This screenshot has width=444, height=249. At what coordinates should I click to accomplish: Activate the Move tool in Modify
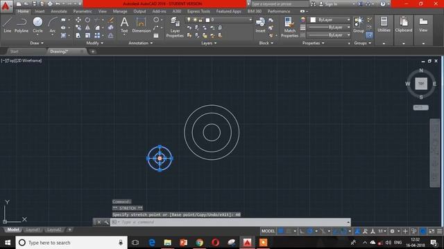pos(78,20)
